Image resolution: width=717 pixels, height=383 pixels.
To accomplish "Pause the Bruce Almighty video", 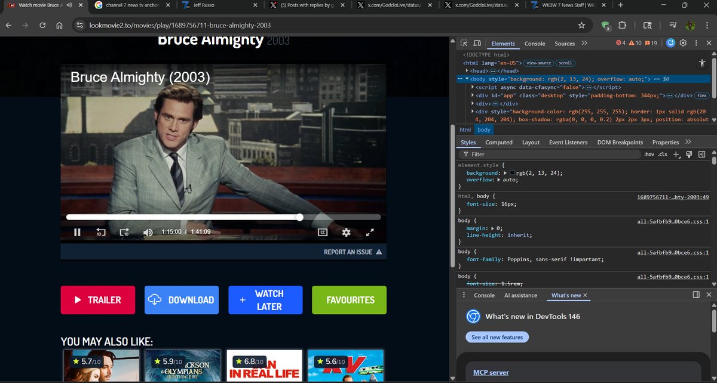I will click(x=77, y=232).
